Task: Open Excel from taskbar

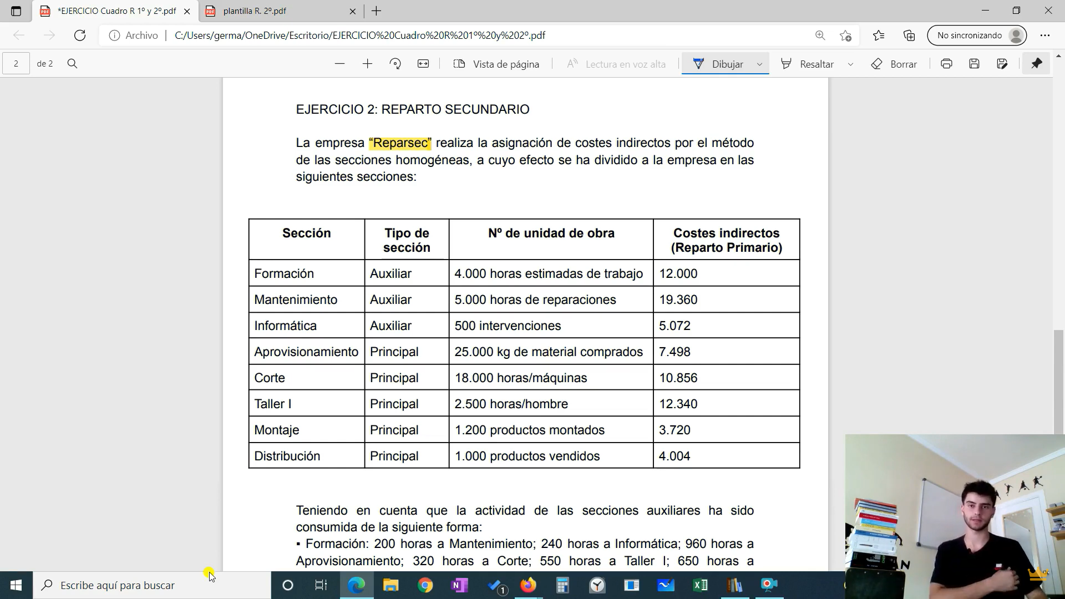Action: 700,585
